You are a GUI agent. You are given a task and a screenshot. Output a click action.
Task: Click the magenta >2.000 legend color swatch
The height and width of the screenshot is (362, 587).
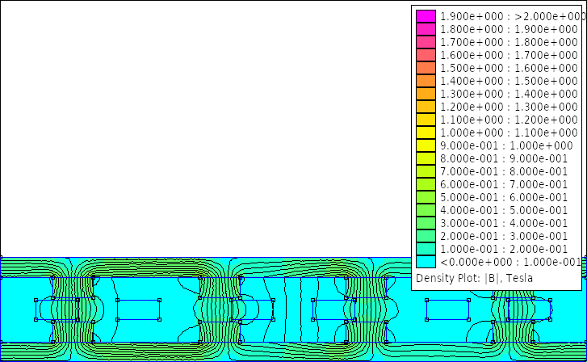[x=426, y=16]
